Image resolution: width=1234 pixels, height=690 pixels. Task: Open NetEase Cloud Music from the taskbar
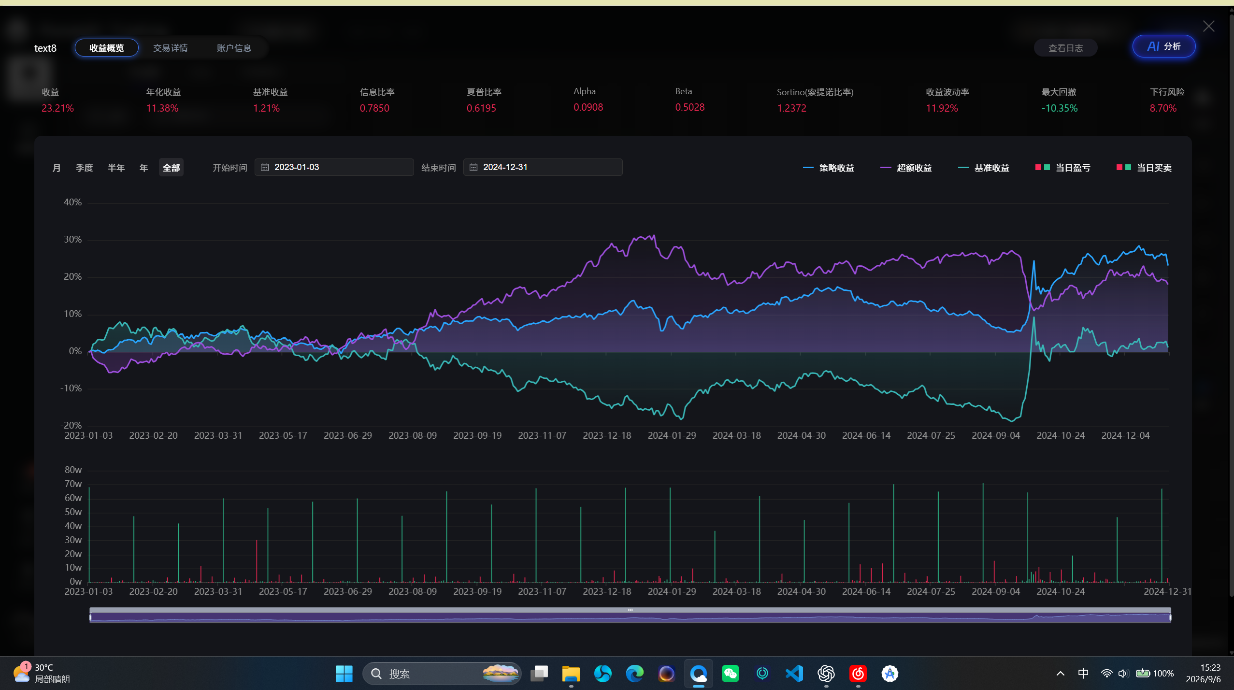858,674
